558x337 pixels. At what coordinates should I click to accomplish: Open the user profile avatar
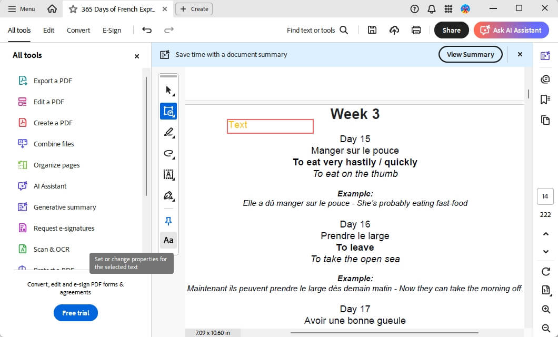pyautogui.click(x=465, y=9)
